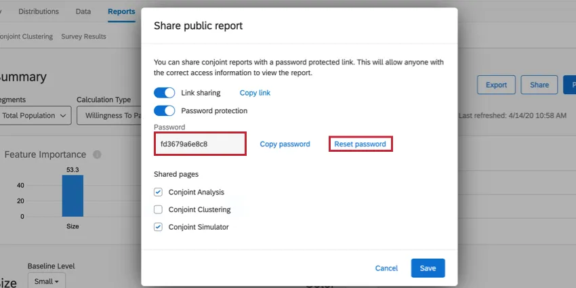
Task: Open the Total Population segments dropdown
Action: coord(35,116)
